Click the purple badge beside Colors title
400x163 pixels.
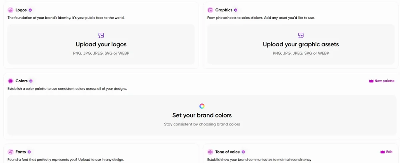coord(31,81)
